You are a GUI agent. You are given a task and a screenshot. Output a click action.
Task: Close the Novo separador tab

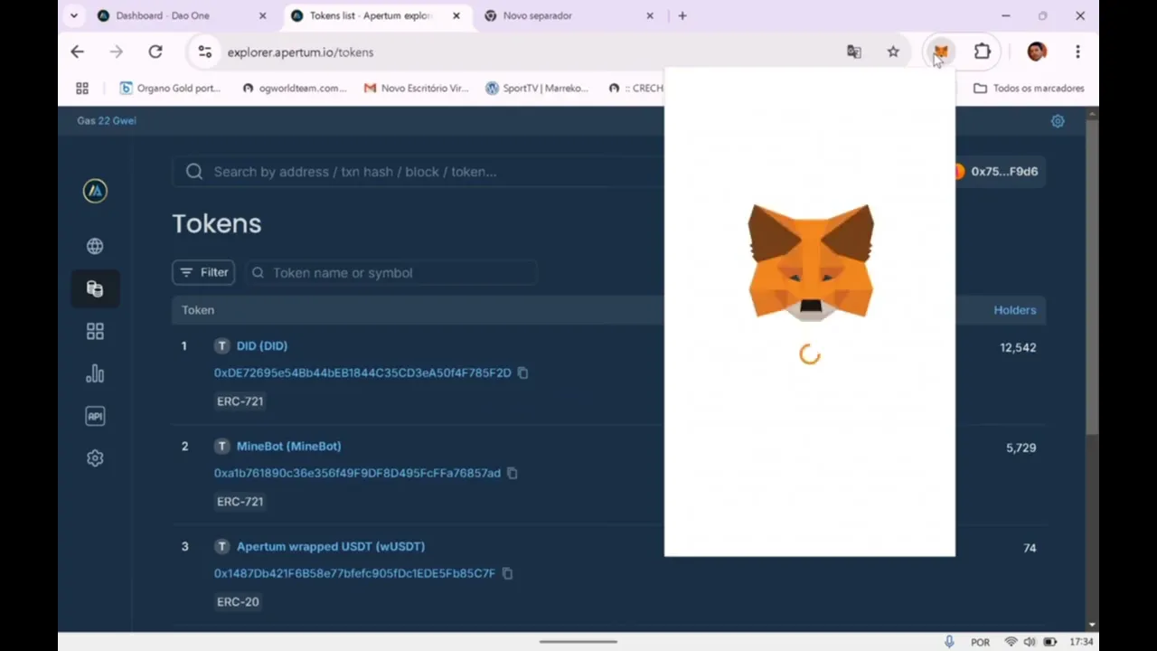tap(650, 15)
